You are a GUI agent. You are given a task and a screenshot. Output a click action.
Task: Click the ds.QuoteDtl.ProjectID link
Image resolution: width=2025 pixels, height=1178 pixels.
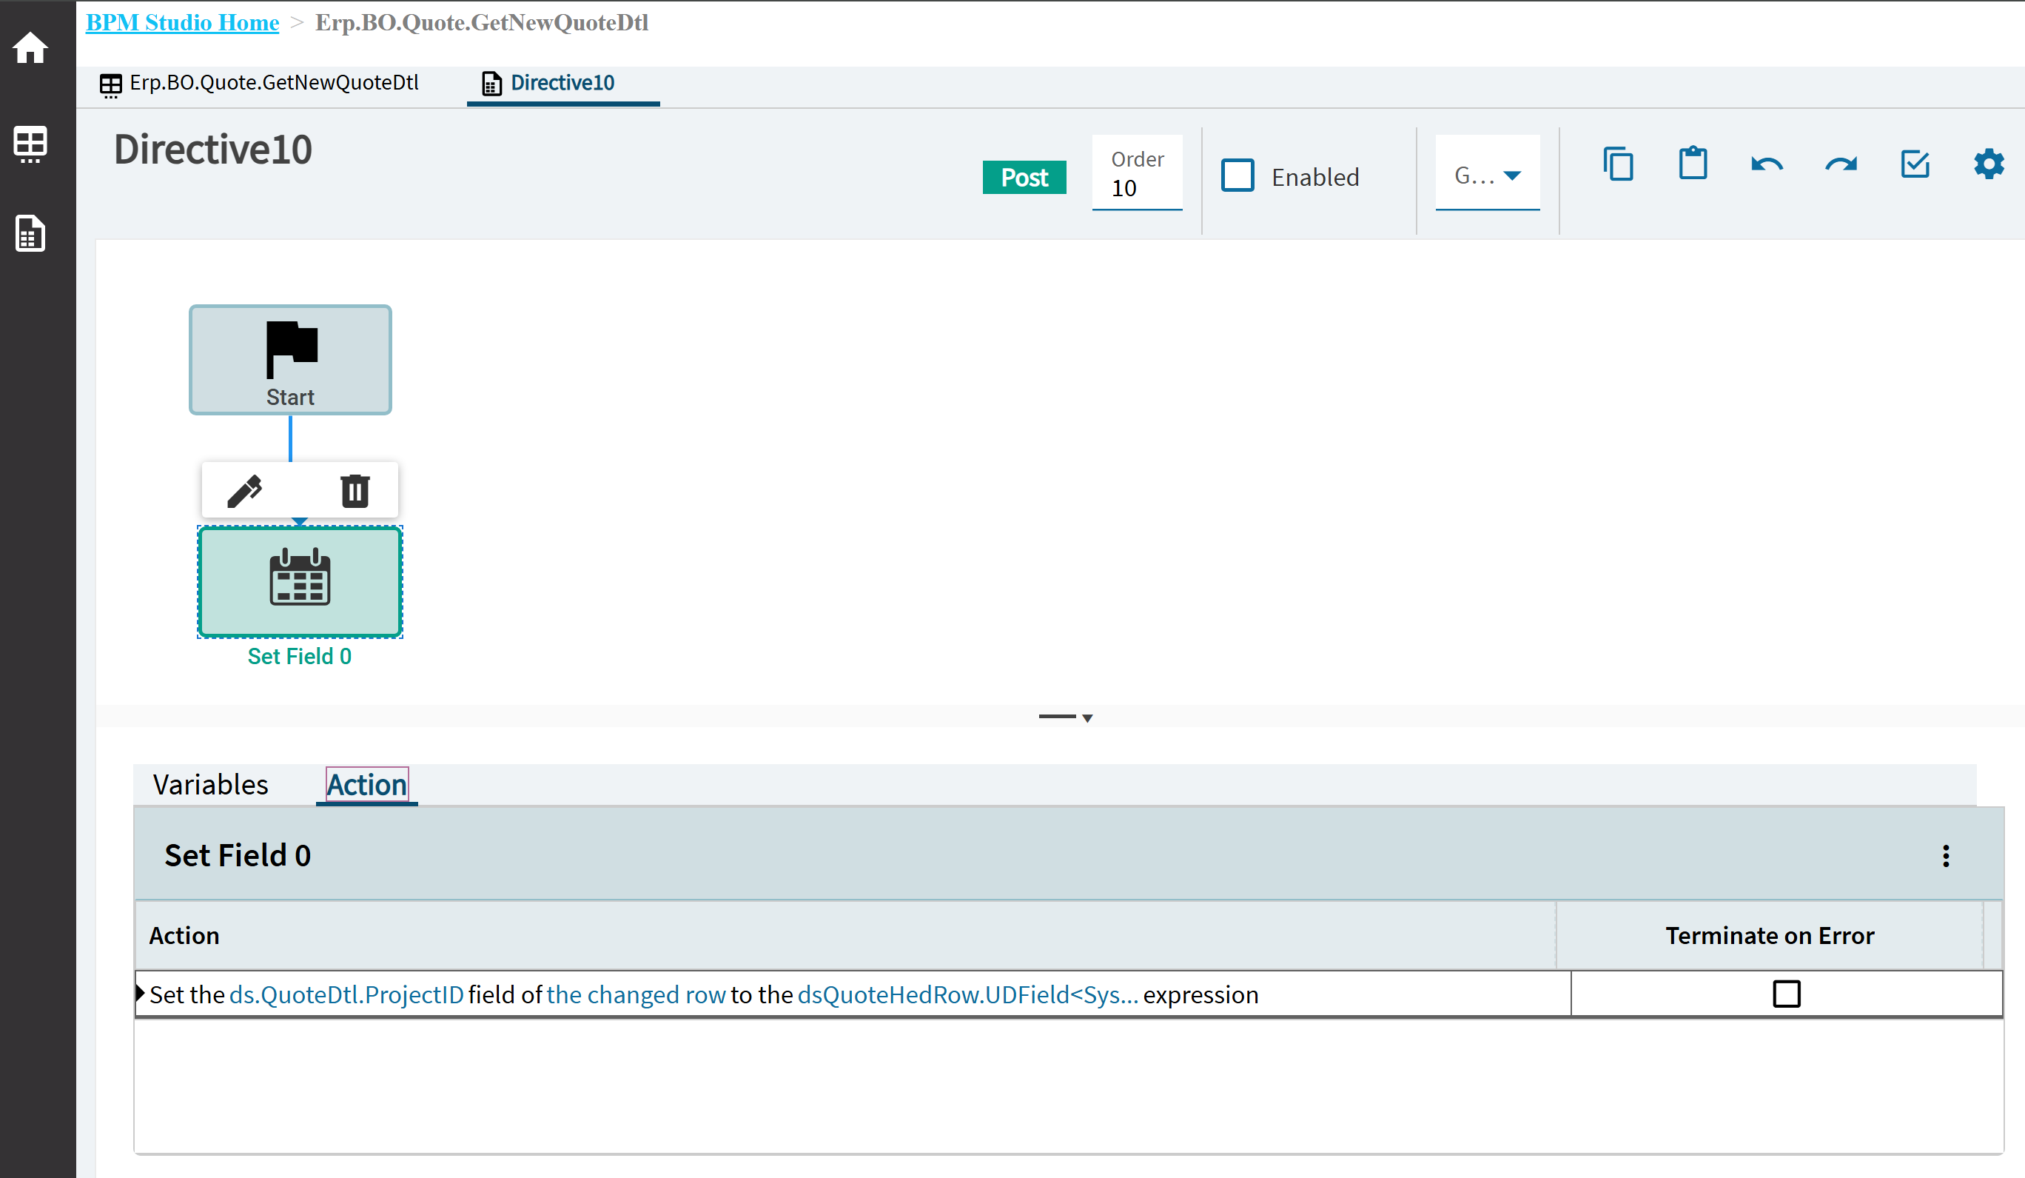coord(346,994)
